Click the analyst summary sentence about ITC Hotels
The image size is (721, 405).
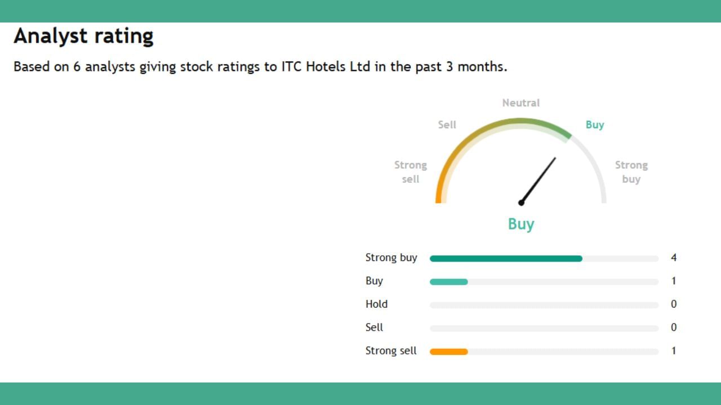(260, 67)
